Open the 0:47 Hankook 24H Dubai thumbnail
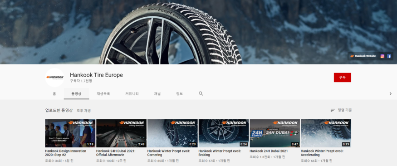 pos(274,133)
